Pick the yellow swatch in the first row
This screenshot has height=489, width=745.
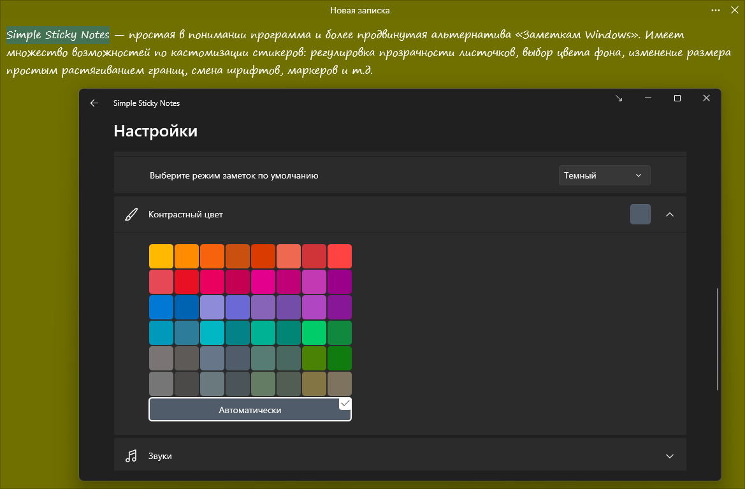(x=161, y=256)
